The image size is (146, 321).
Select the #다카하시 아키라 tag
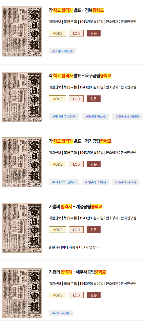(x=127, y=117)
